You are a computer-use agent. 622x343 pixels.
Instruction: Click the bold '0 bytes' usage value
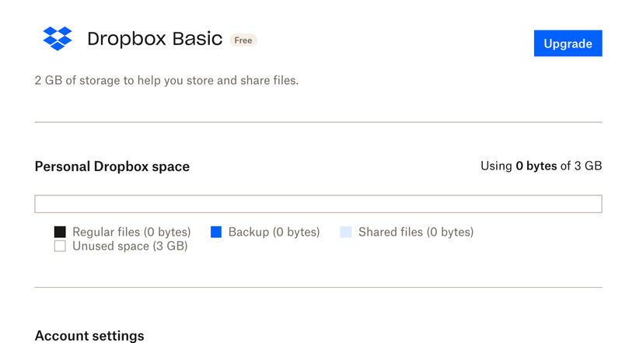coord(536,166)
